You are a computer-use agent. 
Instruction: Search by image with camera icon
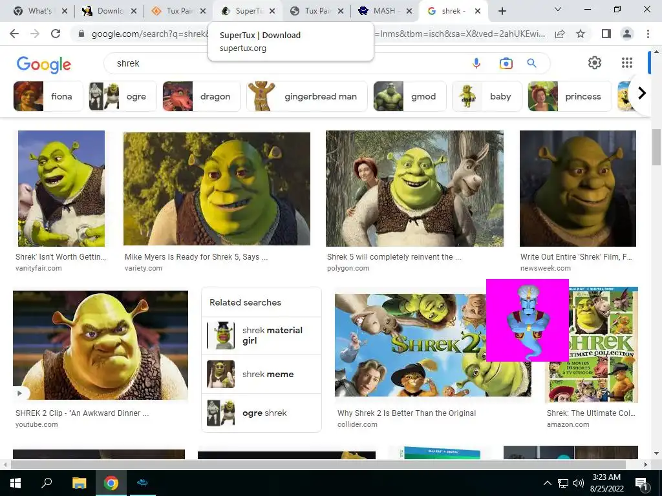pos(506,63)
